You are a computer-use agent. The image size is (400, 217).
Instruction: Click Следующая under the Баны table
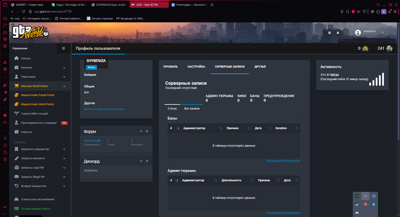tap(292, 161)
